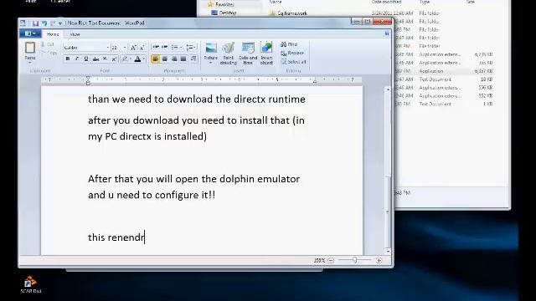The width and height of the screenshot is (536, 301).
Task: Click the document scrollbar down arrow
Action: click(x=388, y=251)
